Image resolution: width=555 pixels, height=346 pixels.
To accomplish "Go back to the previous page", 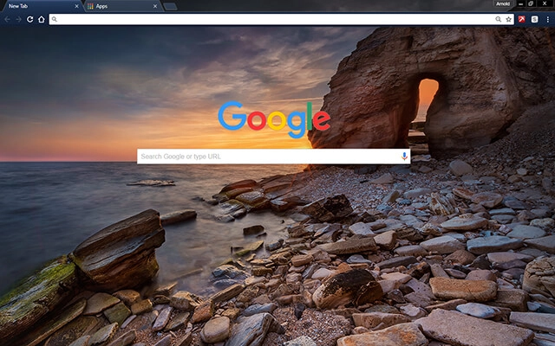I will tap(7, 19).
